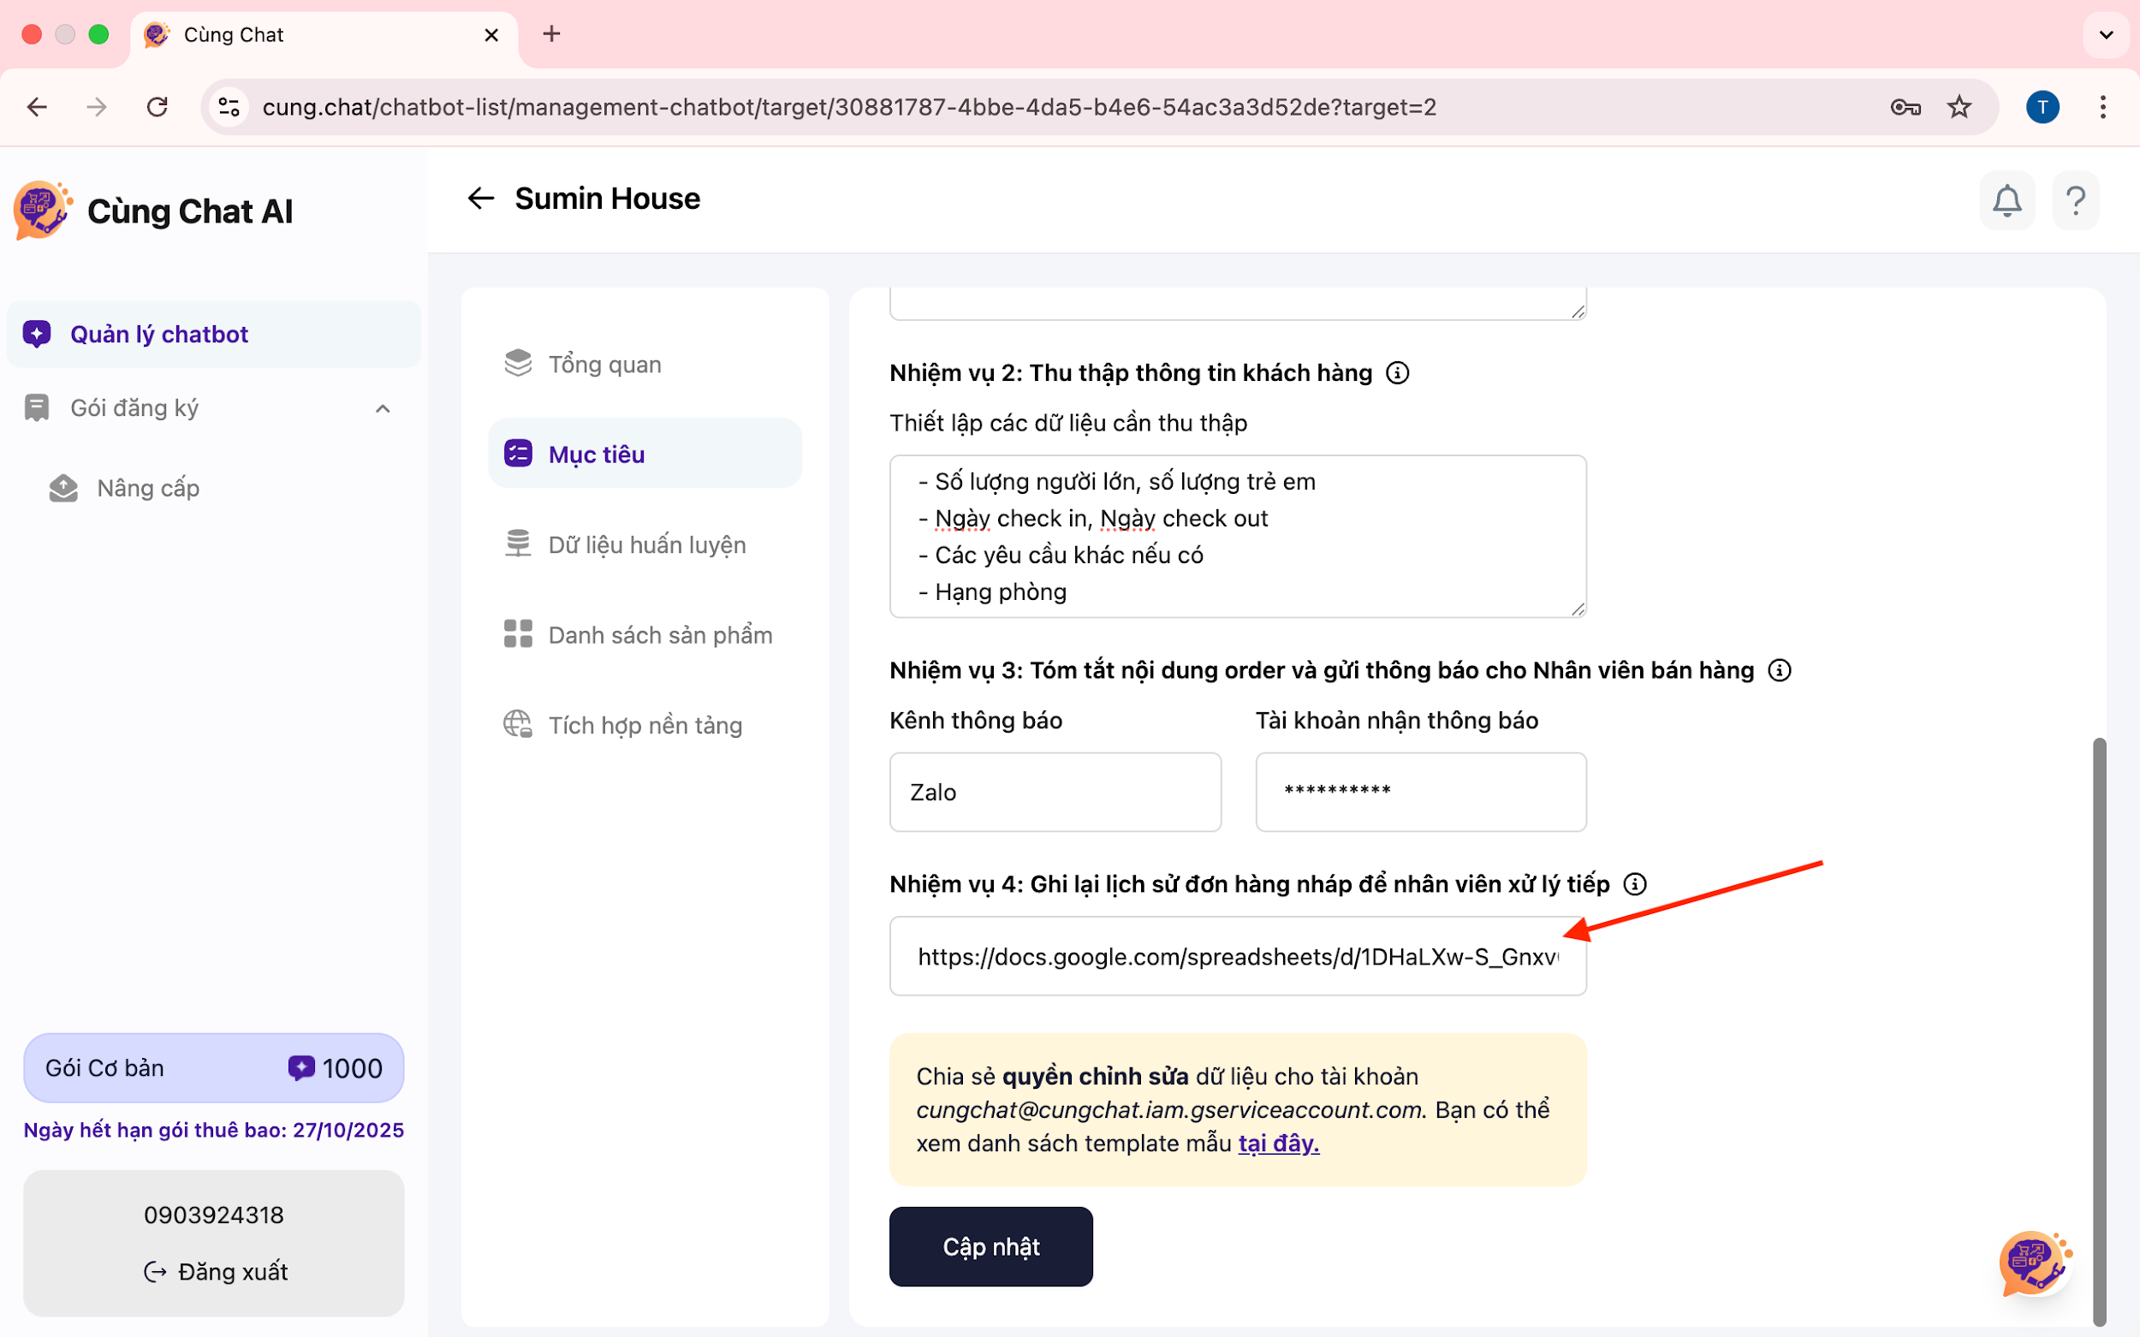The image size is (2140, 1337).
Task: Click info icon next to Nhiệm vụ 2
Action: (x=1397, y=373)
